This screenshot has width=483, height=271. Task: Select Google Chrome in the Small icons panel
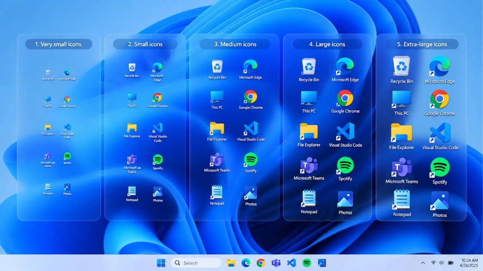[x=158, y=100]
